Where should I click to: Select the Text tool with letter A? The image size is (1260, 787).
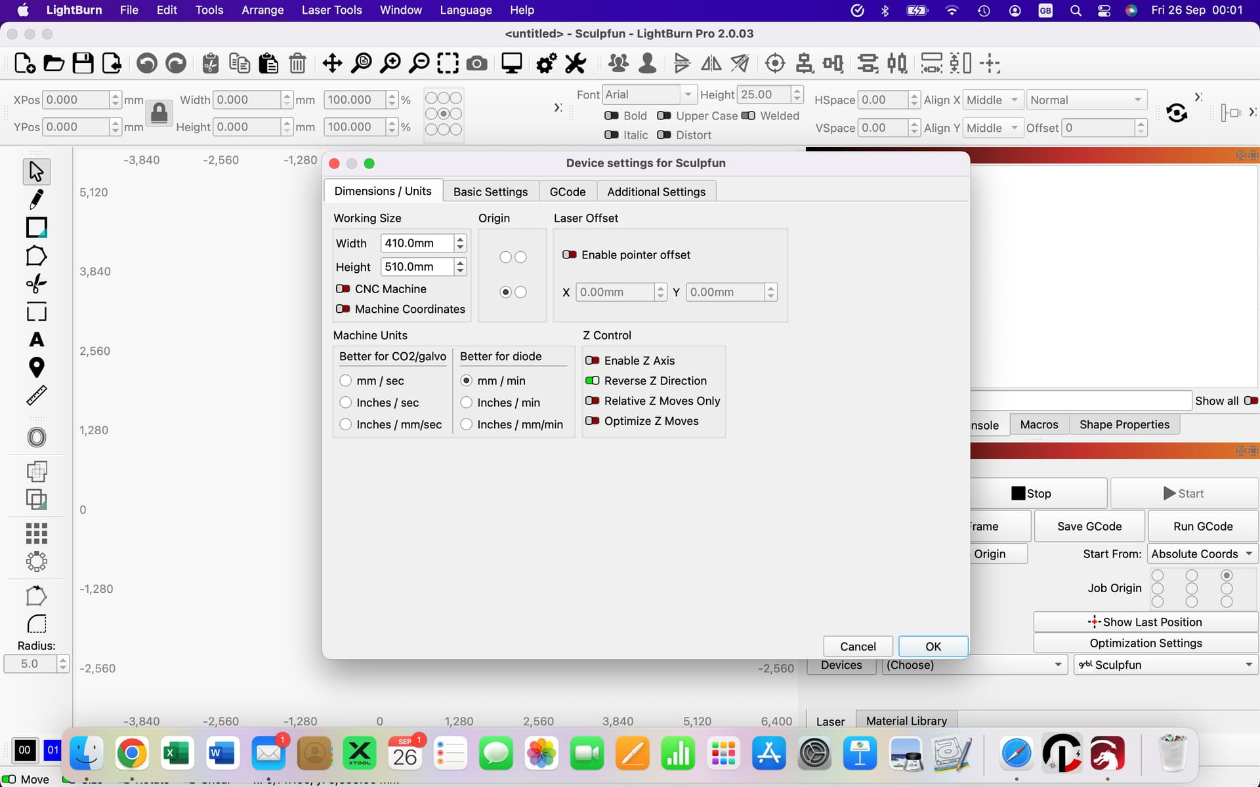(x=37, y=340)
